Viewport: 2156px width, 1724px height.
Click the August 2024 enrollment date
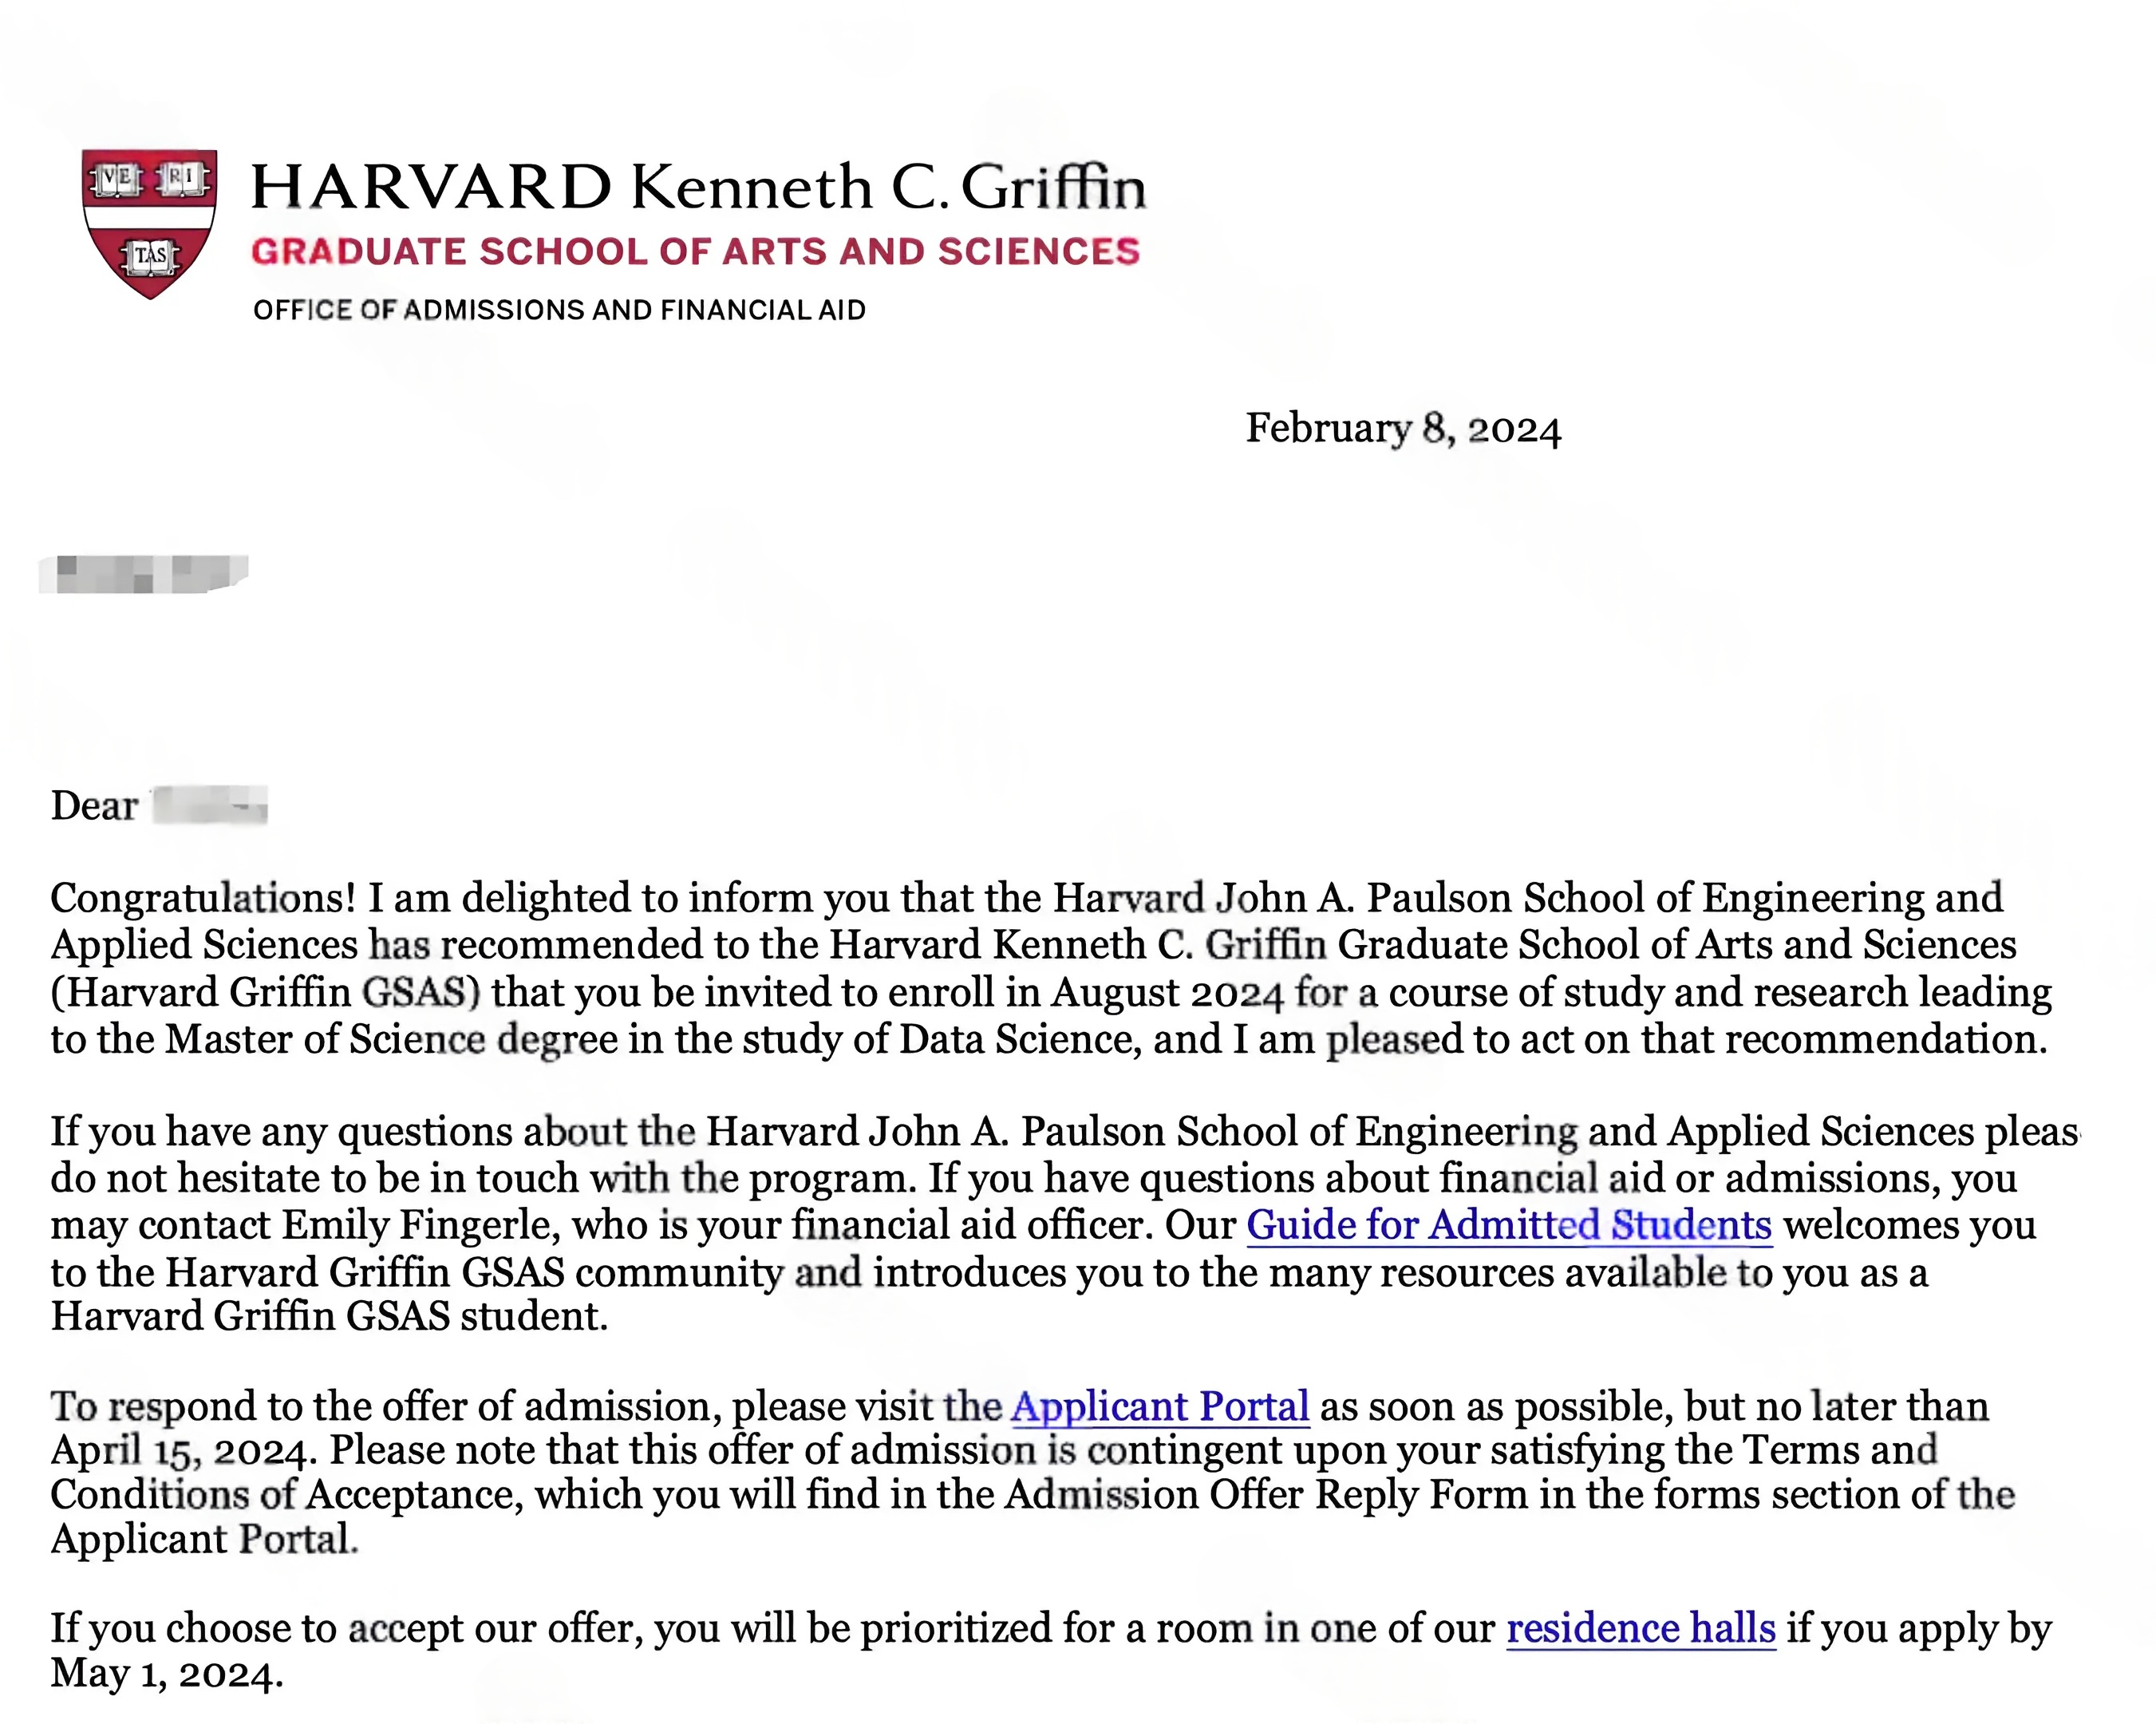coord(1166,992)
